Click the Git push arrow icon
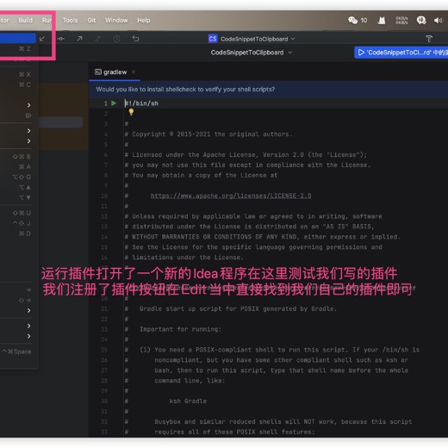Screen dimensions: 448x448 tap(79, 39)
